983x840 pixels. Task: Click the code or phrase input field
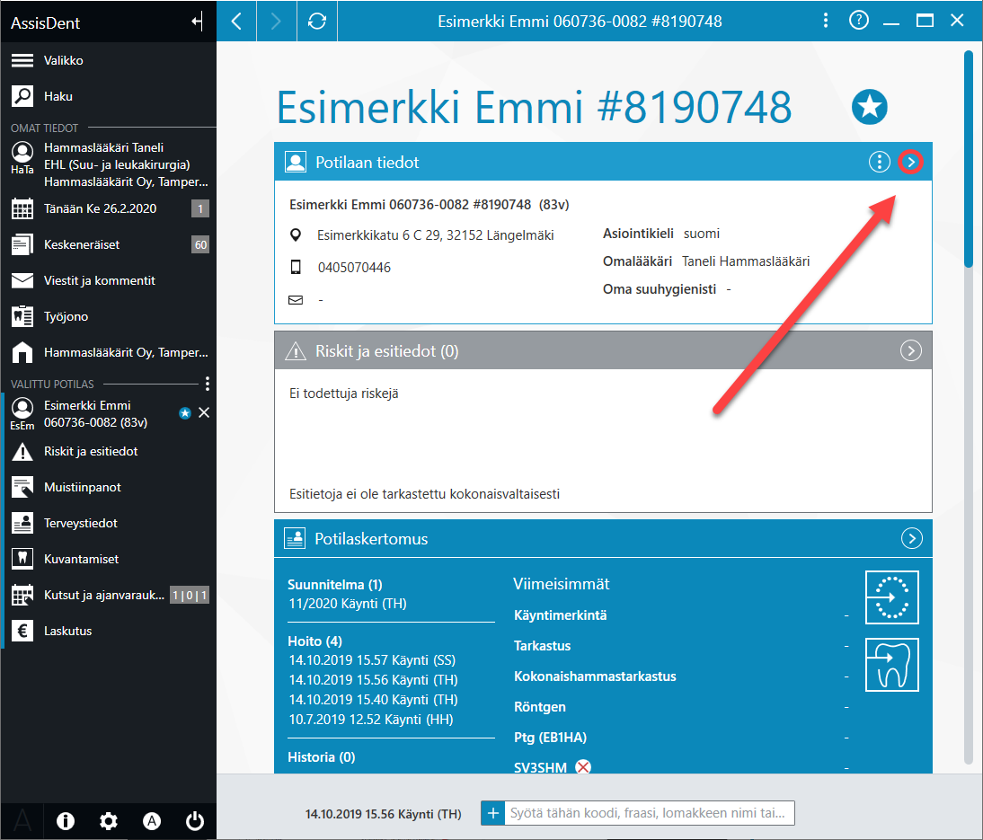[x=650, y=813]
